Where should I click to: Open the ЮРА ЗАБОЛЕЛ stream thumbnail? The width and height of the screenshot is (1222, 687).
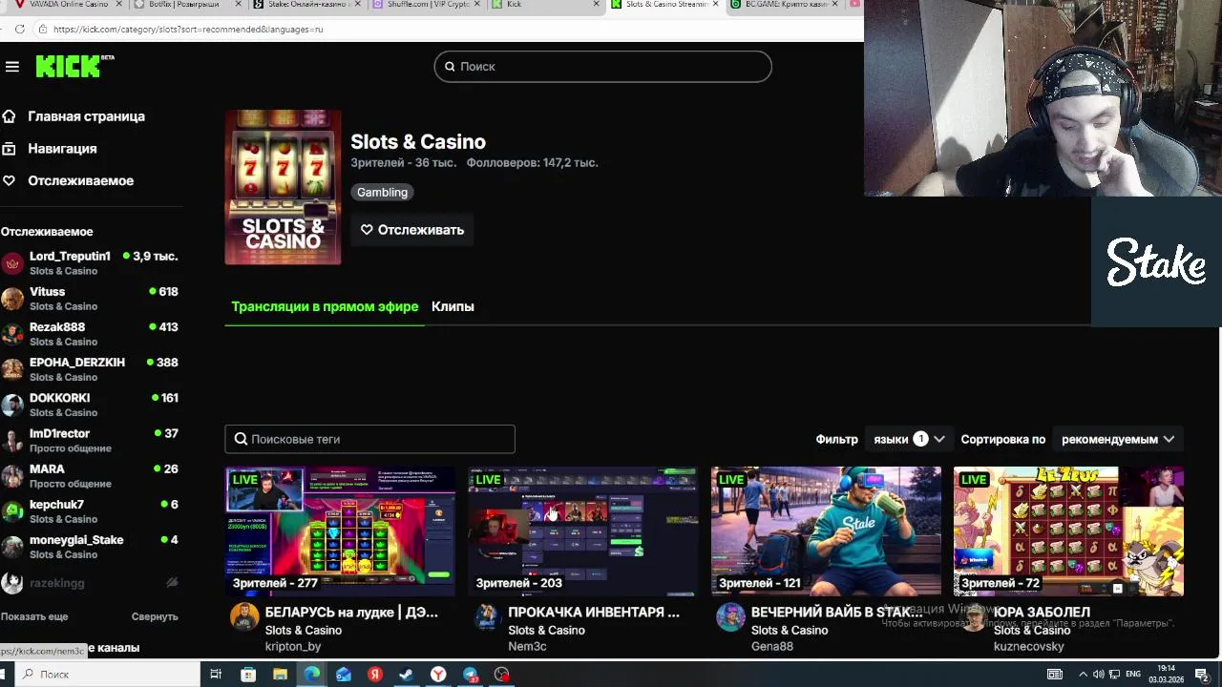(1068, 531)
